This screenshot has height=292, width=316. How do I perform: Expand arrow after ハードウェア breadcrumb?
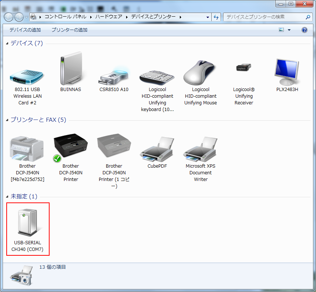[x=127, y=17]
